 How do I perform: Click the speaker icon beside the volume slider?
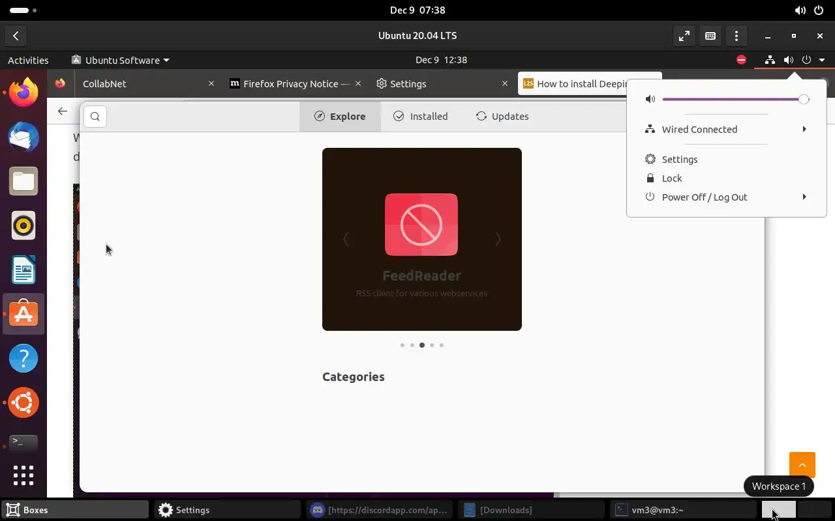click(x=650, y=99)
